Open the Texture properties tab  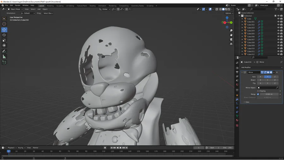click(237, 126)
